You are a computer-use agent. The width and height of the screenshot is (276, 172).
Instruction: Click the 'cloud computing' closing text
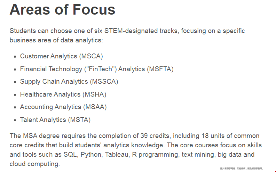click(x=35, y=164)
